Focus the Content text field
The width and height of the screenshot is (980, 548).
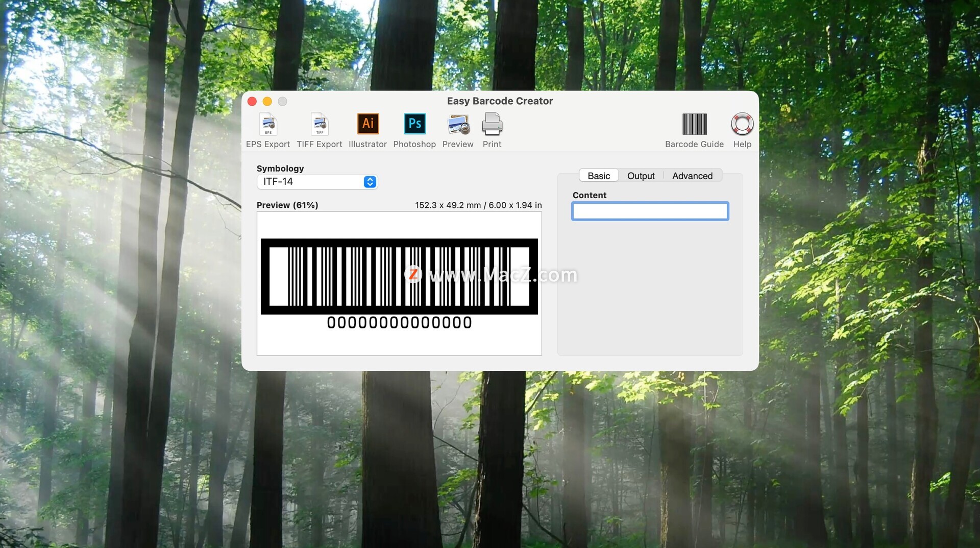pos(650,211)
